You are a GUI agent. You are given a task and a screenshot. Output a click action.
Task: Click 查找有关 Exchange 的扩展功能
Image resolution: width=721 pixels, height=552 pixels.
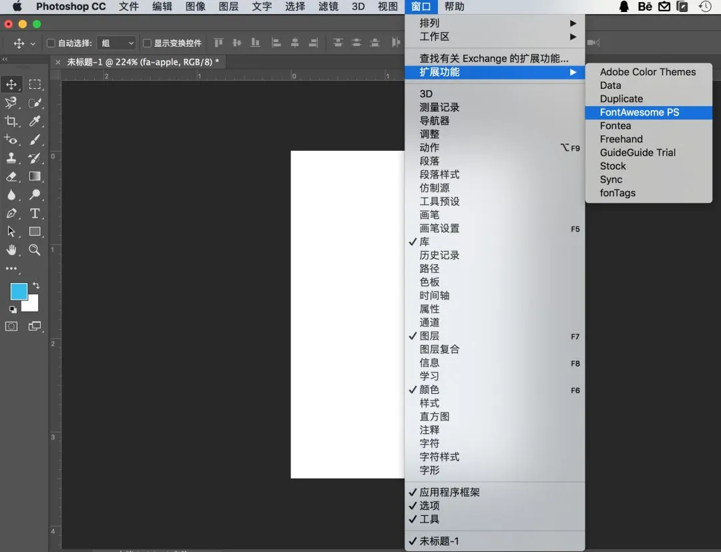[495, 58]
